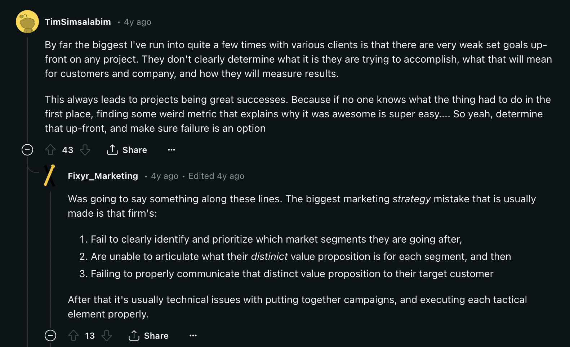Open more options on Fixyr_Marketing's reply
The height and width of the screenshot is (347, 570).
click(x=193, y=335)
